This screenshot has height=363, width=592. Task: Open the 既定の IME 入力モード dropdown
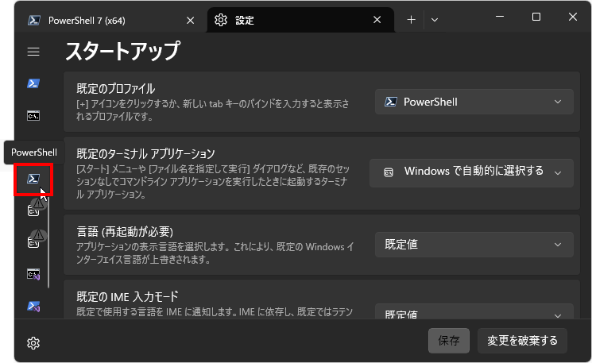coord(474,311)
